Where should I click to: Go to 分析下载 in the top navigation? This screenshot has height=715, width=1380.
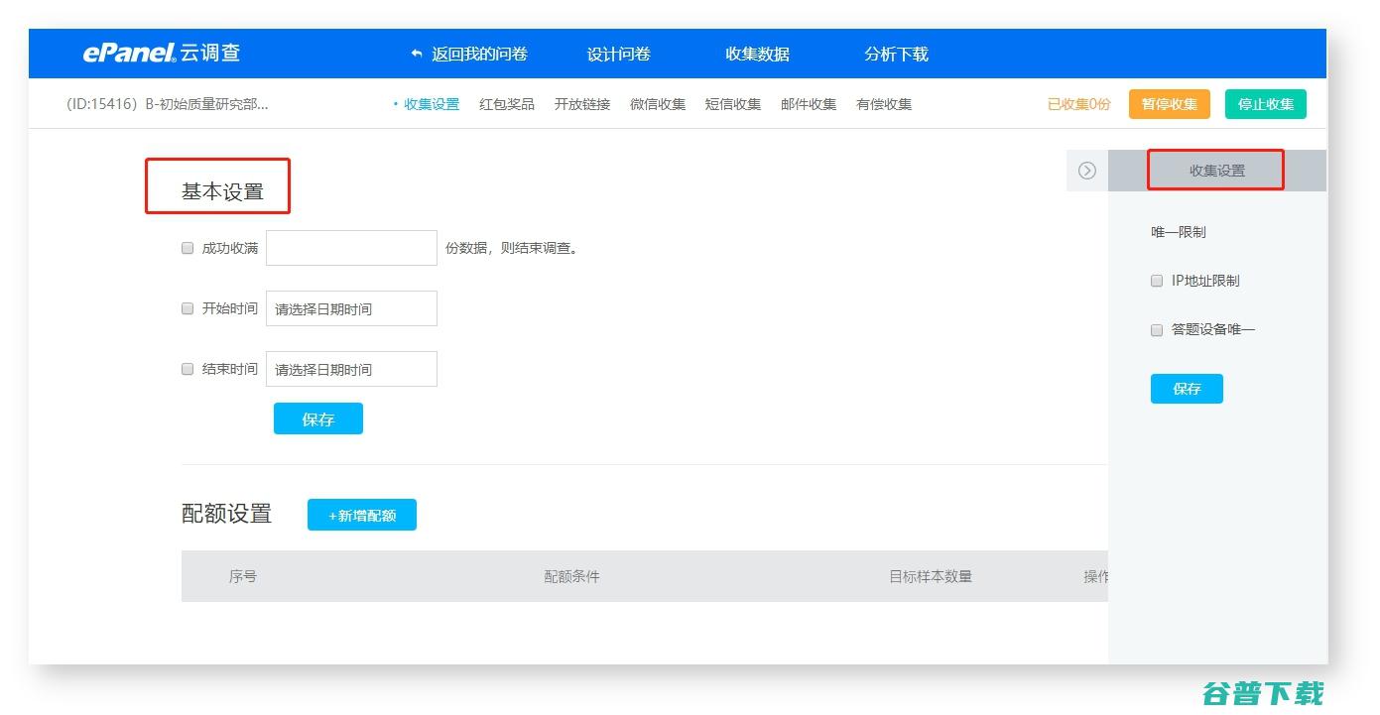point(896,55)
